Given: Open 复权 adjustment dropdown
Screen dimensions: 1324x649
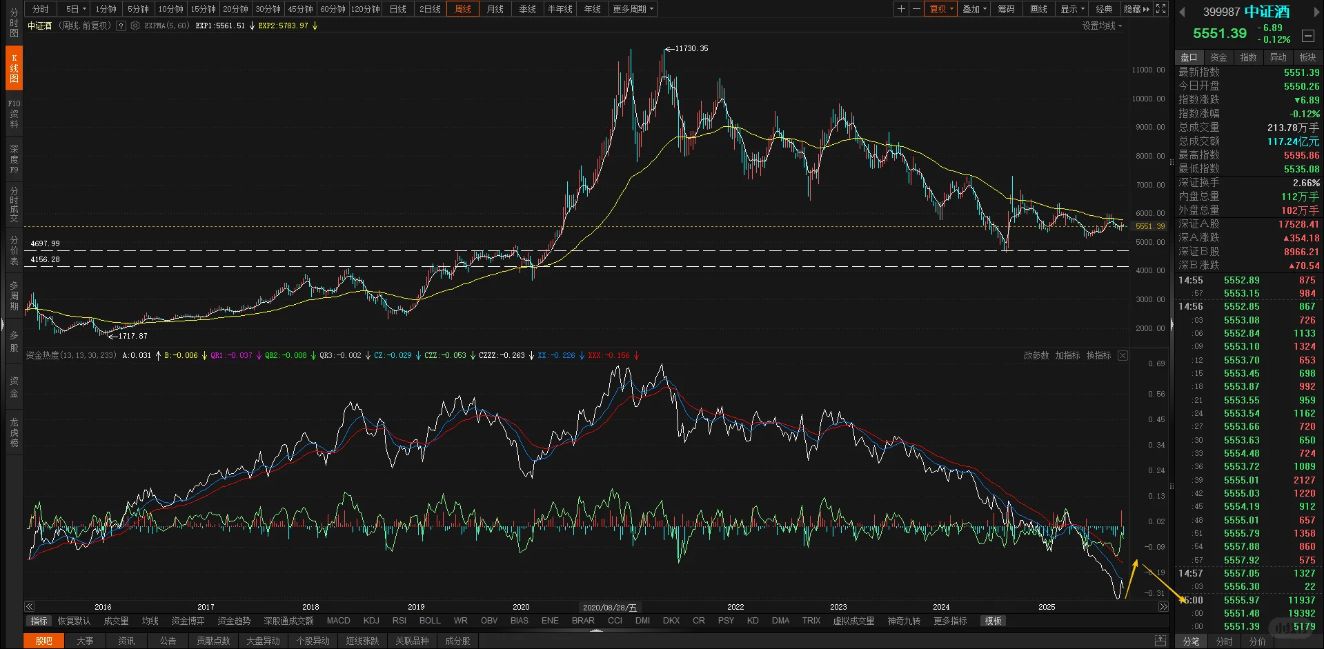Looking at the screenshot, I should [941, 9].
